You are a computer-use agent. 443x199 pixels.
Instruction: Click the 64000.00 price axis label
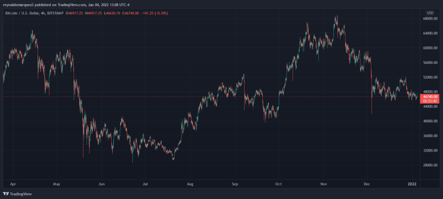pos(430,34)
